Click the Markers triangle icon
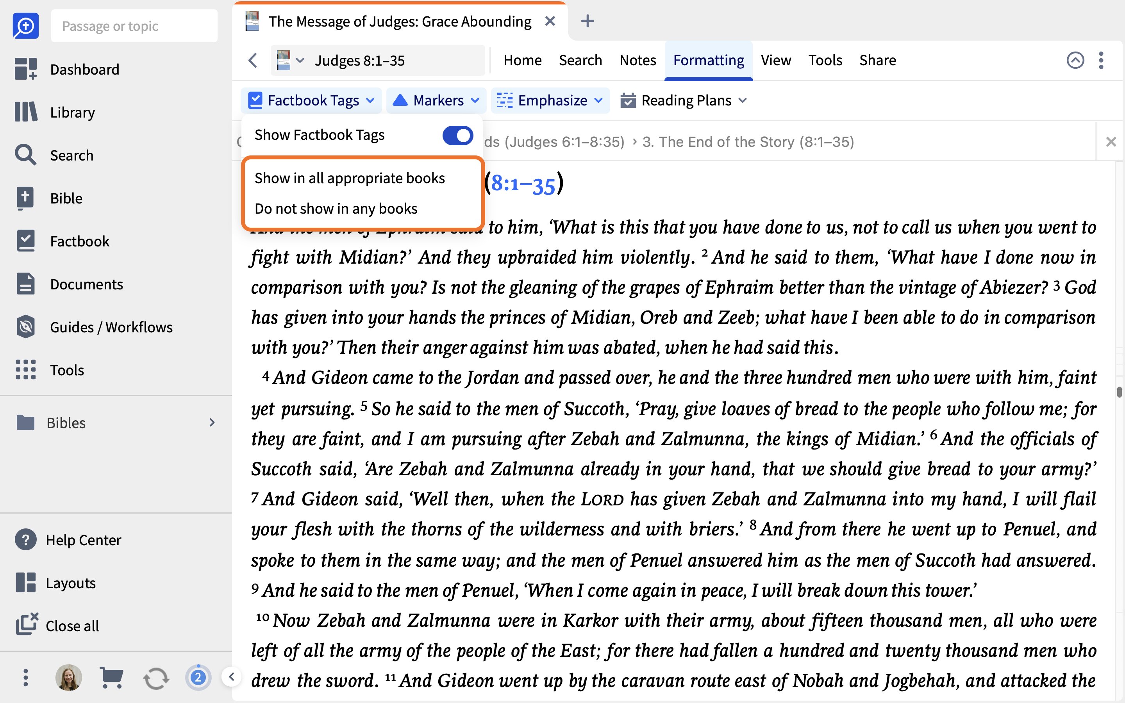 click(400, 100)
